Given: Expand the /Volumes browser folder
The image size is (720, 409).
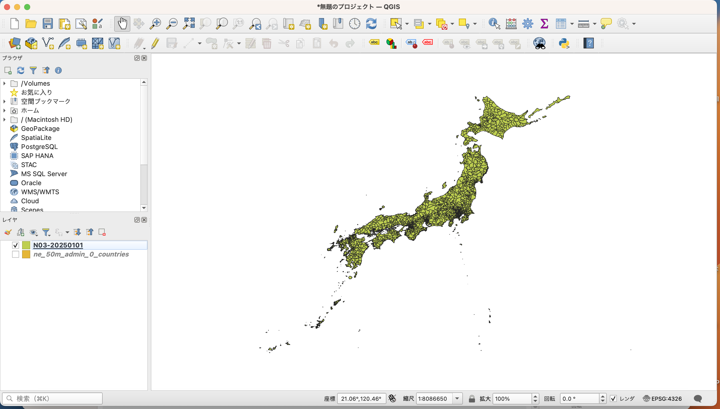Looking at the screenshot, I should point(5,83).
